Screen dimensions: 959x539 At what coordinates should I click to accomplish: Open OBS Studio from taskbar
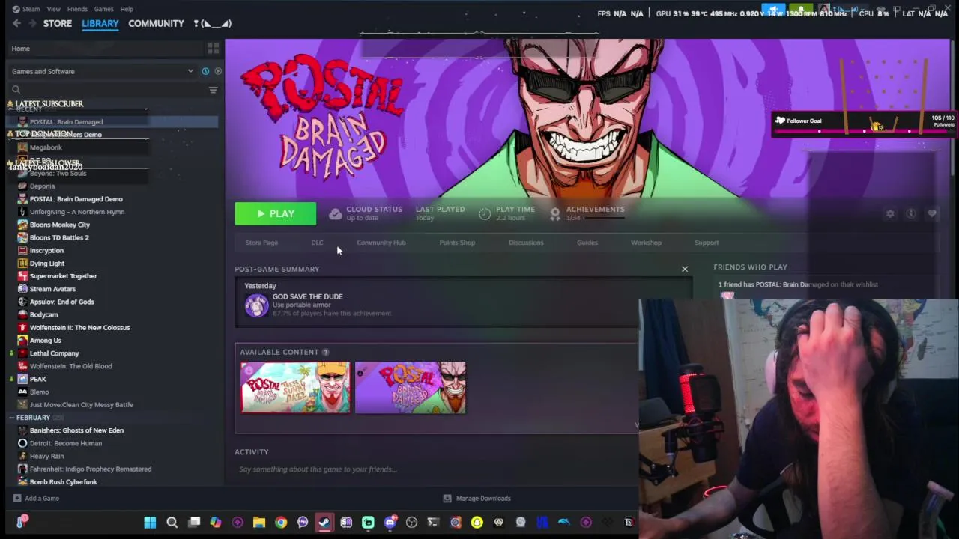[411, 523]
